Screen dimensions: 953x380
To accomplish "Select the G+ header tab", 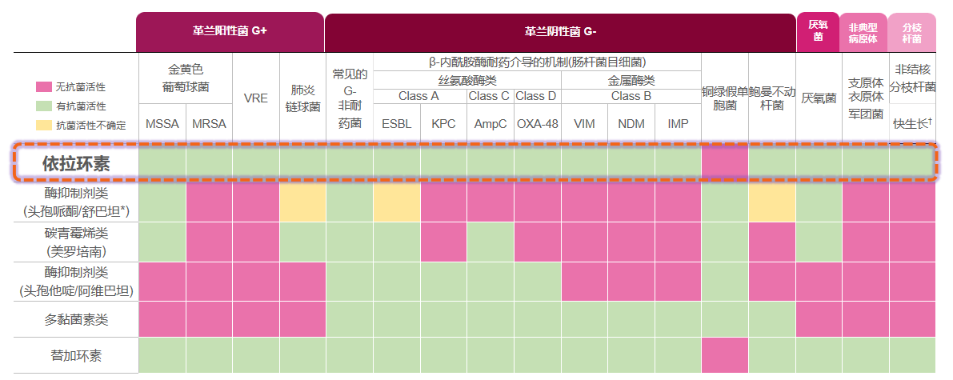I will point(230,32).
